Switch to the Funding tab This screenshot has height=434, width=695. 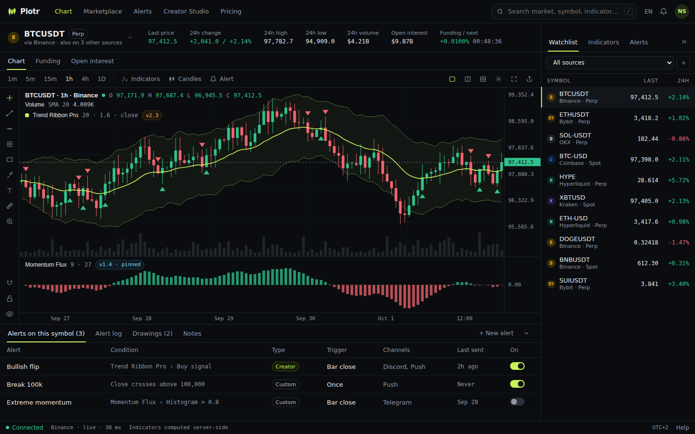[x=48, y=61]
